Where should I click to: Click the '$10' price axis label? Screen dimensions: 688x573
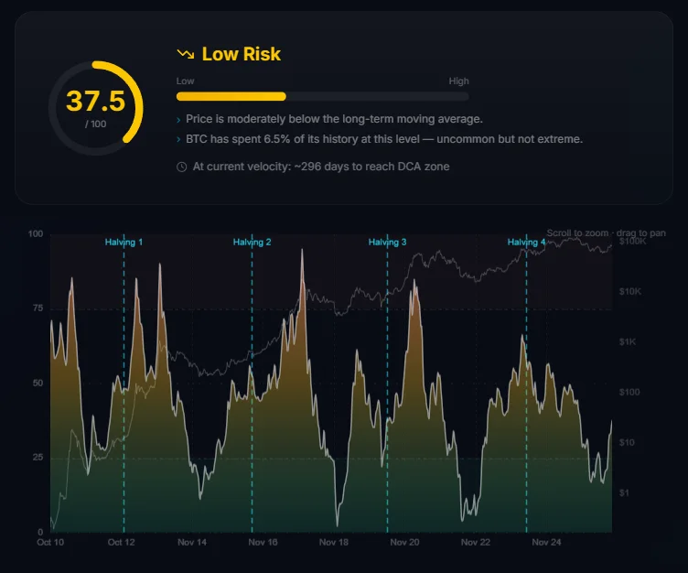coord(627,443)
